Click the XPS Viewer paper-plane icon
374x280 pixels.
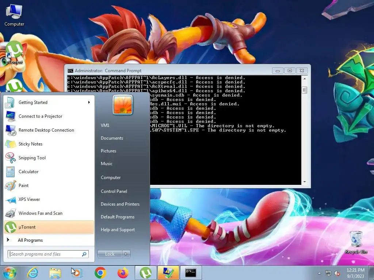10,199
